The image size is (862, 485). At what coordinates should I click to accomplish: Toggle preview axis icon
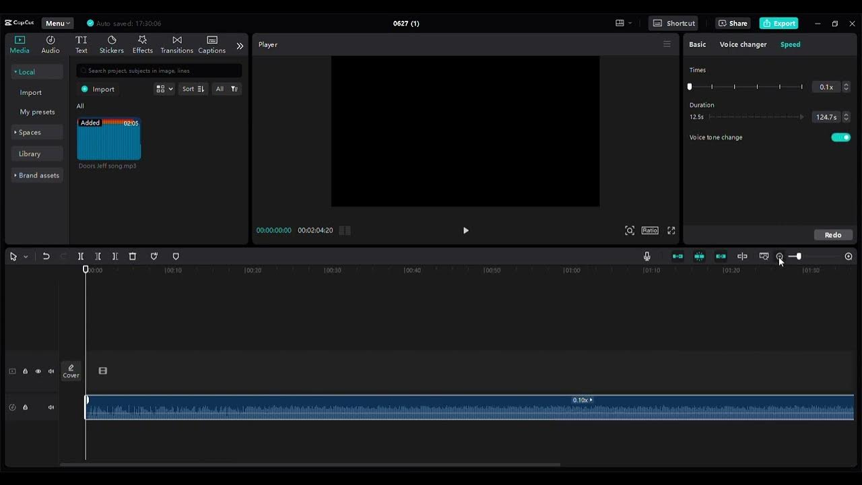pyautogui.click(x=742, y=257)
